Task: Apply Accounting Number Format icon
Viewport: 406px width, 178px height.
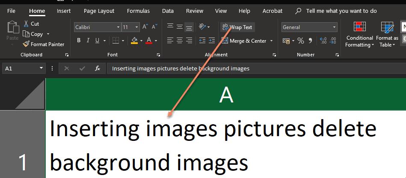Action: click(286, 41)
